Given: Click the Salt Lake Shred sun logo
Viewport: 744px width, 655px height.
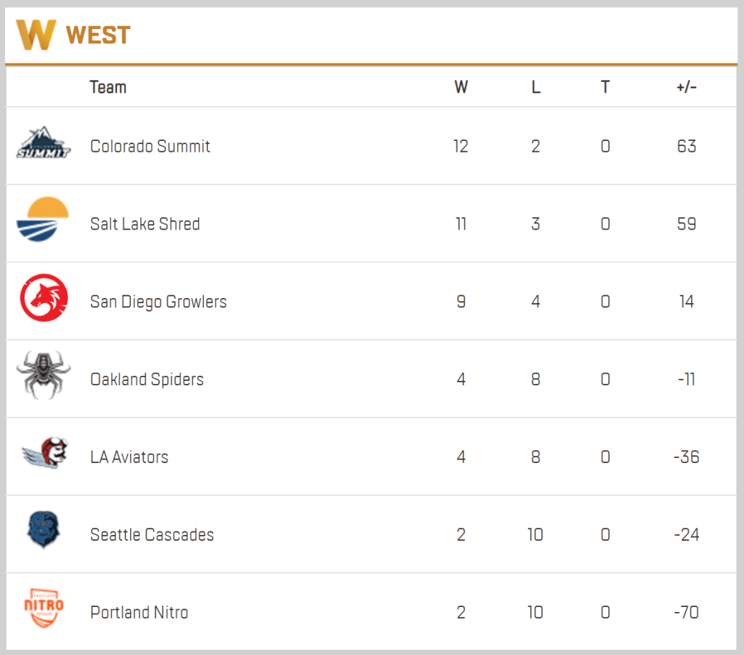Looking at the screenshot, I should (43, 220).
